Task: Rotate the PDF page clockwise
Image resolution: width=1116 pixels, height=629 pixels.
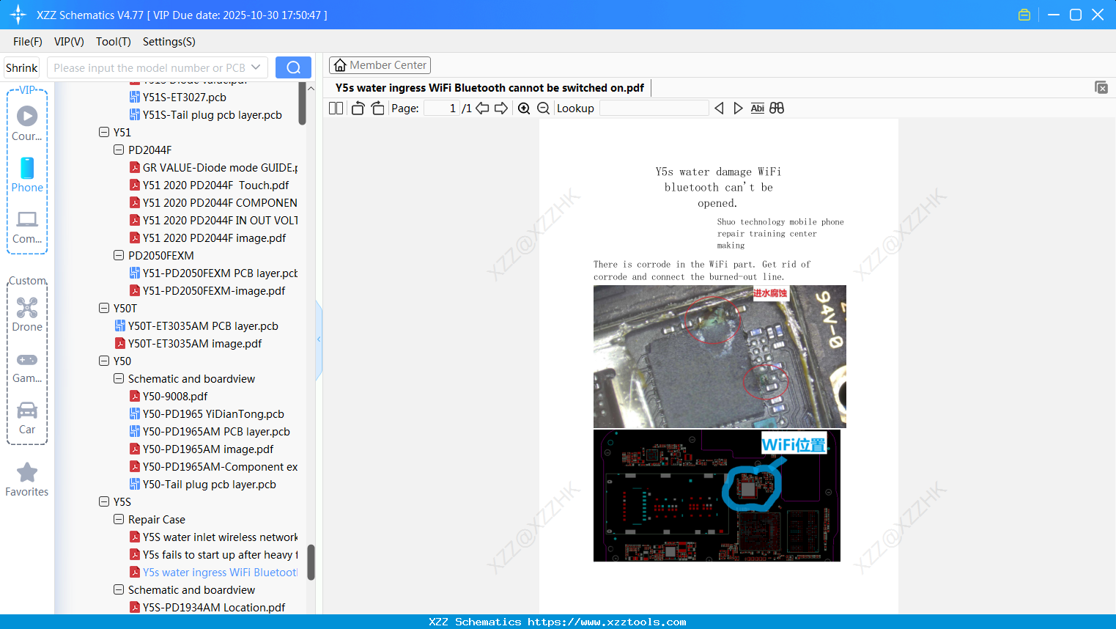Action: point(377,108)
